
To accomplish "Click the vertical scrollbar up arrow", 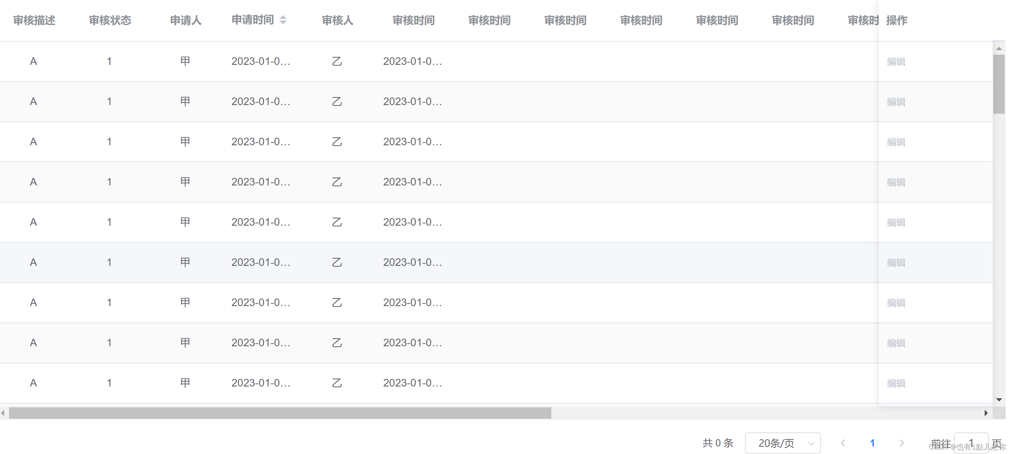I will pyautogui.click(x=999, y=48).
